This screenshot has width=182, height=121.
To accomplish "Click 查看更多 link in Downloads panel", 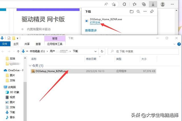I will pyautogui.click(x=91, y=30).
